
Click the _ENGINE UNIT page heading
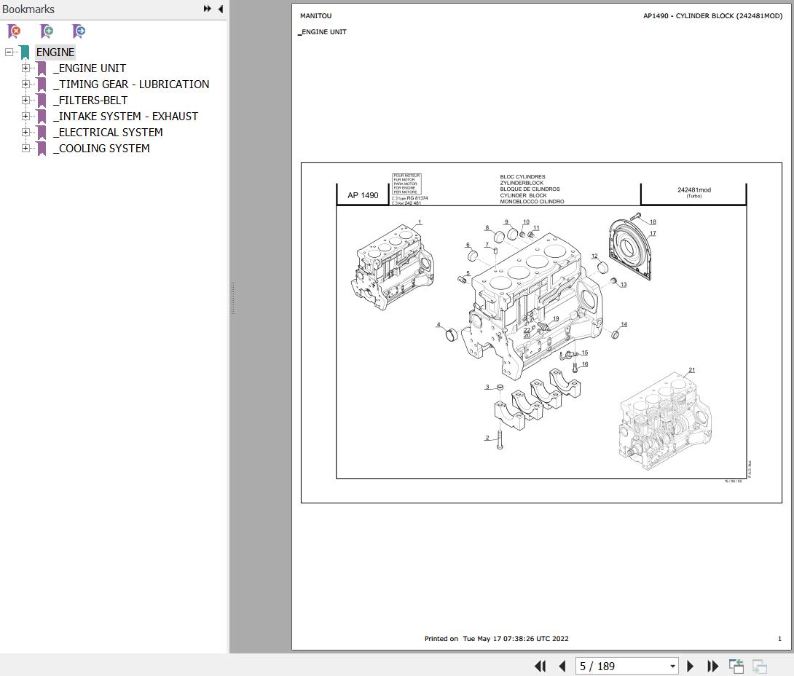pos(323,32)
